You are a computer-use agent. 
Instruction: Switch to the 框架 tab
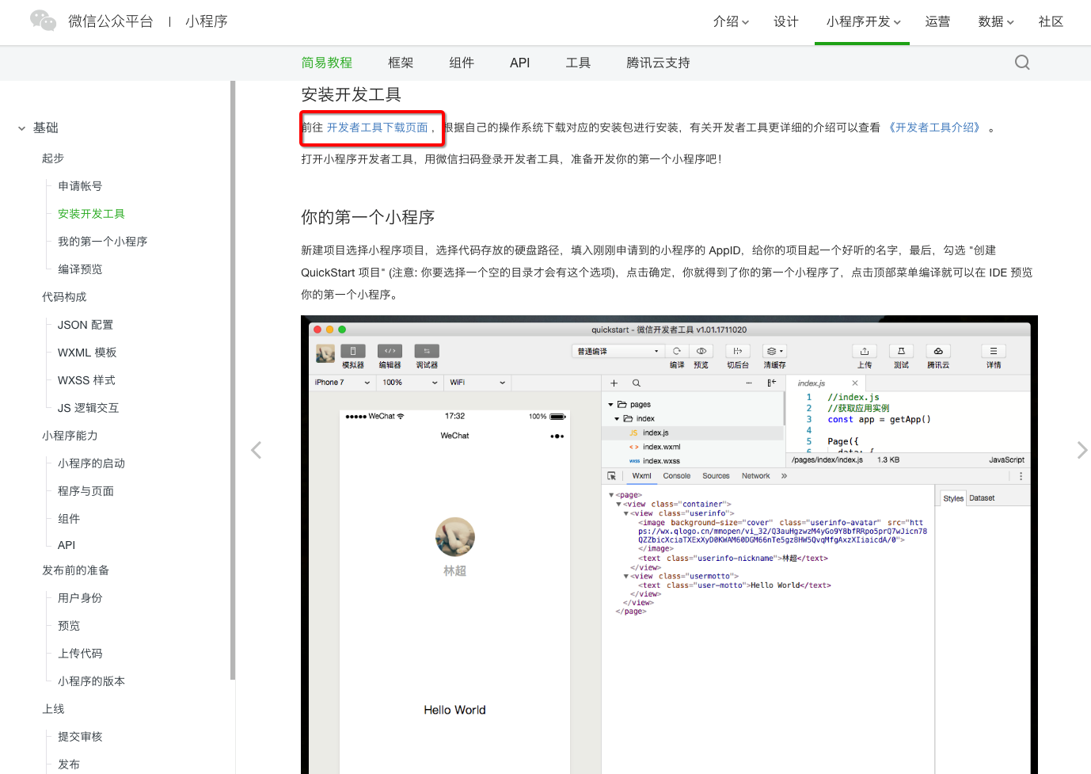tap(401, 63)
